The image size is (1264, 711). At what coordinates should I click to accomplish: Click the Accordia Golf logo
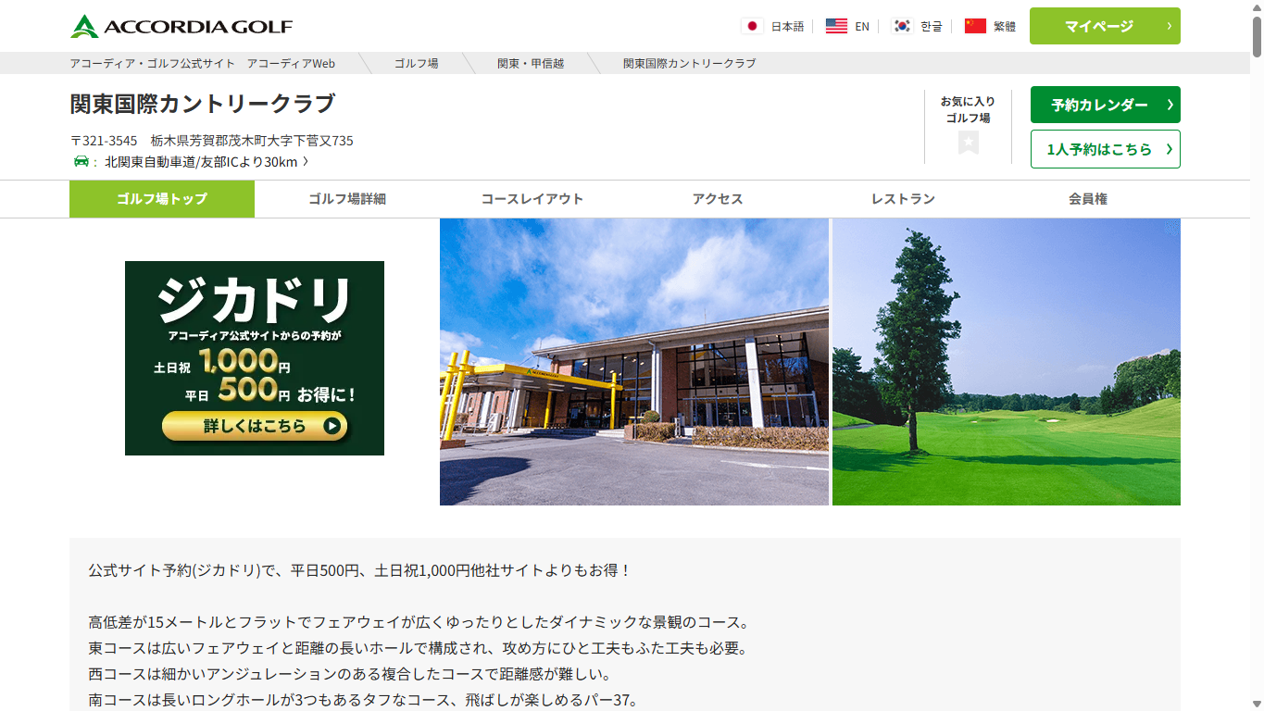181,26
